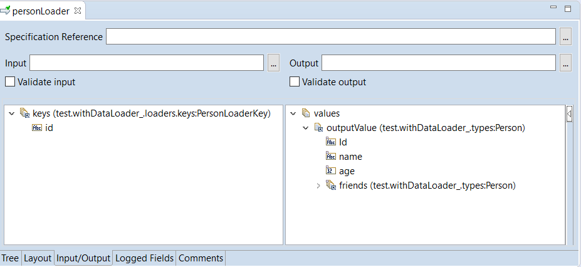Viewport: 581px width, 267px height.
Task: Enable the Validate output checkbox
Action: (295, 81)
